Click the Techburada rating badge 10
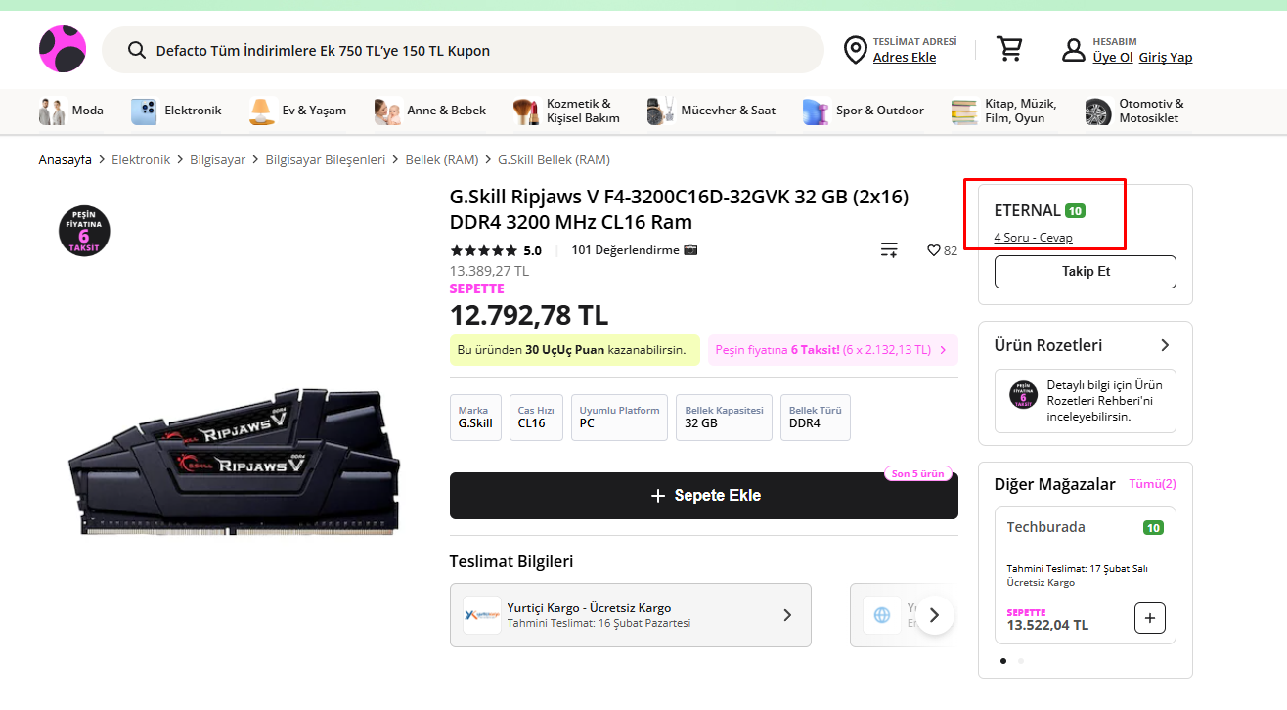The width and height of the screenshot is (1287, 710). tap(1153, 528)
